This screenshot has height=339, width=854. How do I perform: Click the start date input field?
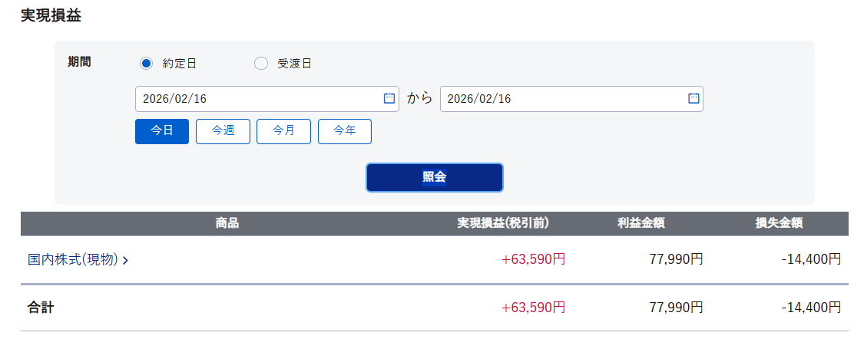click(x=257, y=99)
